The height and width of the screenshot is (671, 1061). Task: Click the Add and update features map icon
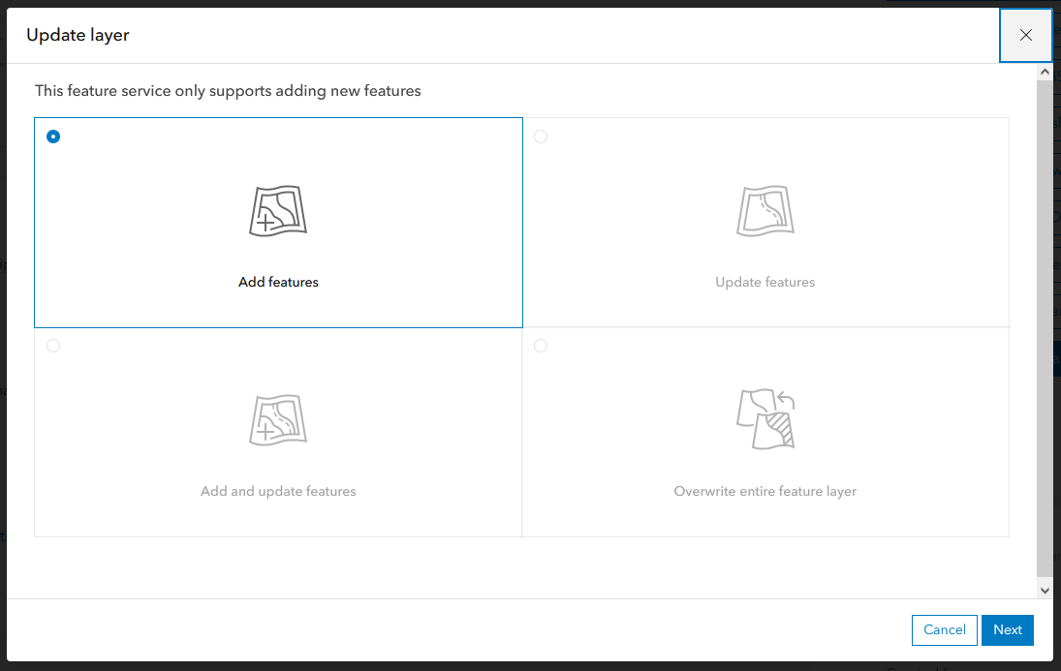pyautogui.click(x=278, y=418)
